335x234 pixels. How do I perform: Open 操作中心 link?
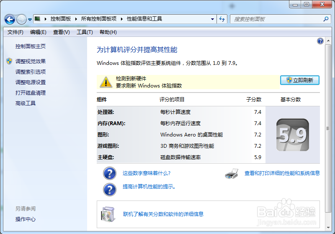(x=26, y=219)
